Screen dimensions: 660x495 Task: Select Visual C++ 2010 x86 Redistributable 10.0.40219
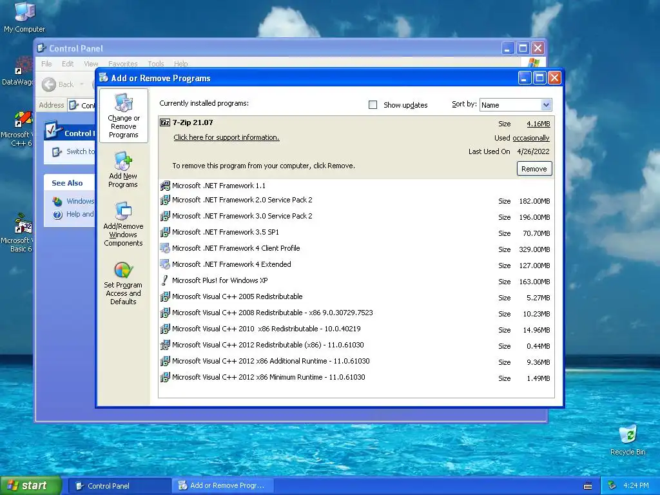click(356, 329)
